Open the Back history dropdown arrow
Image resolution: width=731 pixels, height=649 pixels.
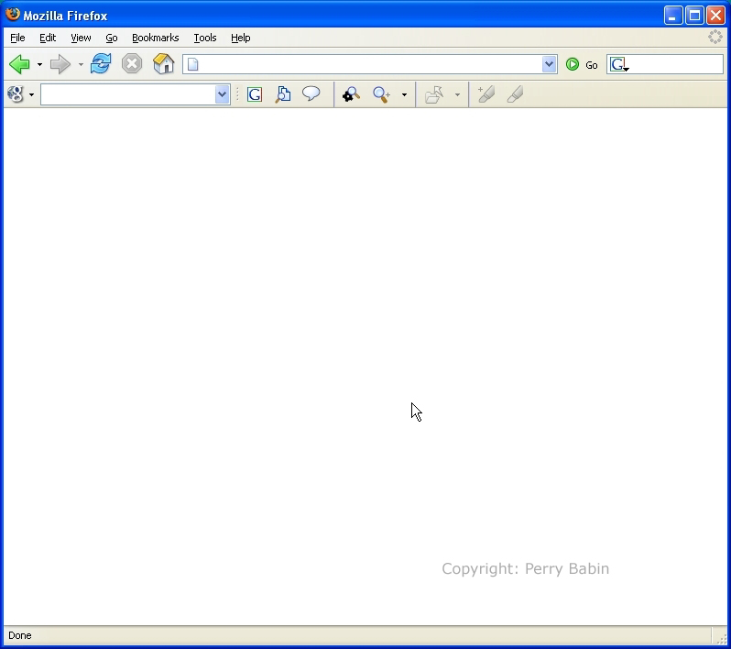(39, 64)
